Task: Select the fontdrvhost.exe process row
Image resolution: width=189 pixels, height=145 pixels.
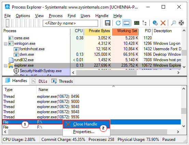Action: 92,49
